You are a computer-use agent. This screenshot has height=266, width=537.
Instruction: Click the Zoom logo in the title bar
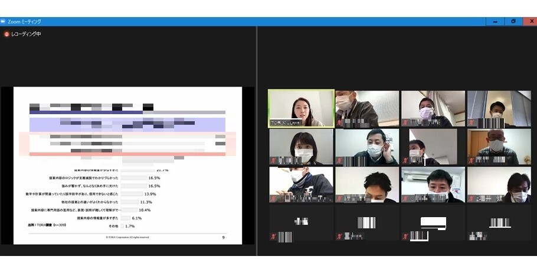(x=4, y=21)
